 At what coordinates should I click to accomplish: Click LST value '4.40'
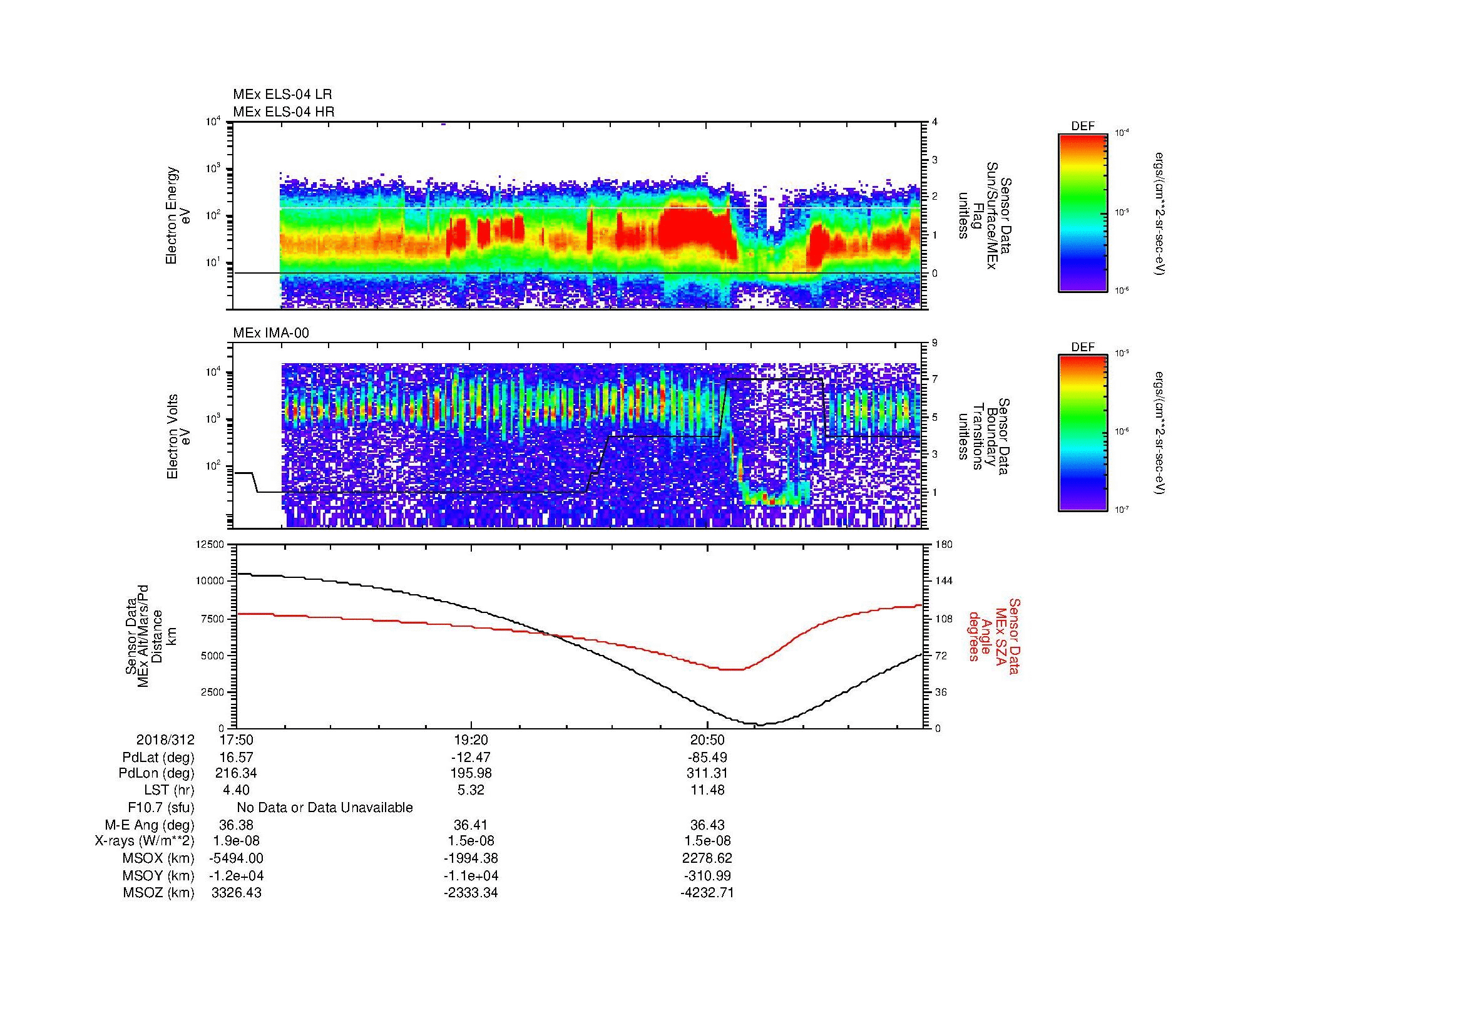coord(237,790)
